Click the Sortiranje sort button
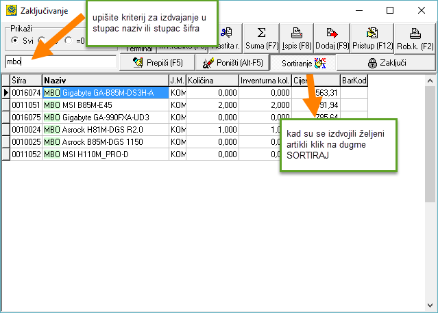This screenshot has width=438, height=313. (x=302, y=63)
